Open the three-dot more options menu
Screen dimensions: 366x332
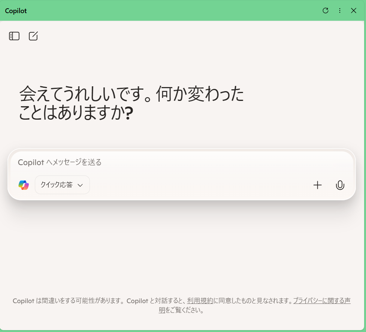pos(340,11)
